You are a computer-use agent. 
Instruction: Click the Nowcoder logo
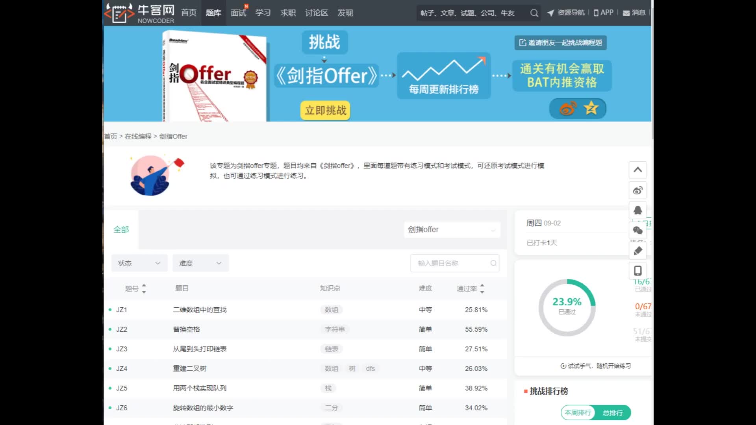pyautogui.click(x=139, y=13)
